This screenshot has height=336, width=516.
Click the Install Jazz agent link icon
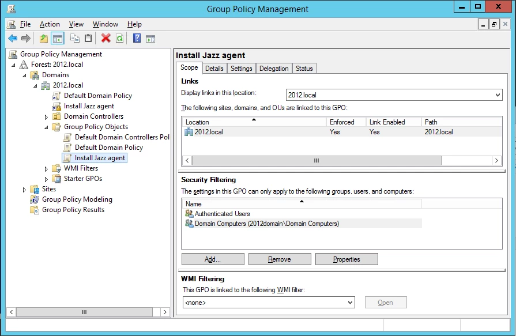(x=57, y=106)
